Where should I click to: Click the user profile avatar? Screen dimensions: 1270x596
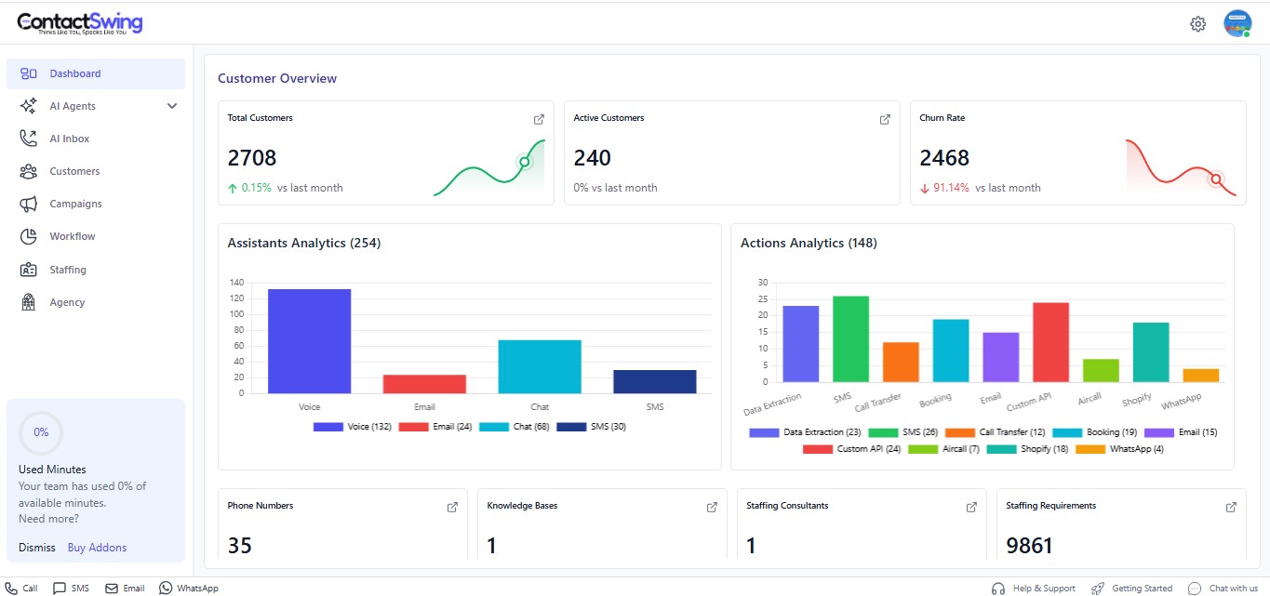pyautogui.click(x=1237, y=23)
